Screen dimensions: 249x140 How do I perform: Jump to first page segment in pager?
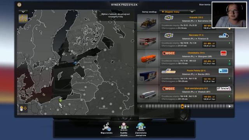(x=147, y=107)
